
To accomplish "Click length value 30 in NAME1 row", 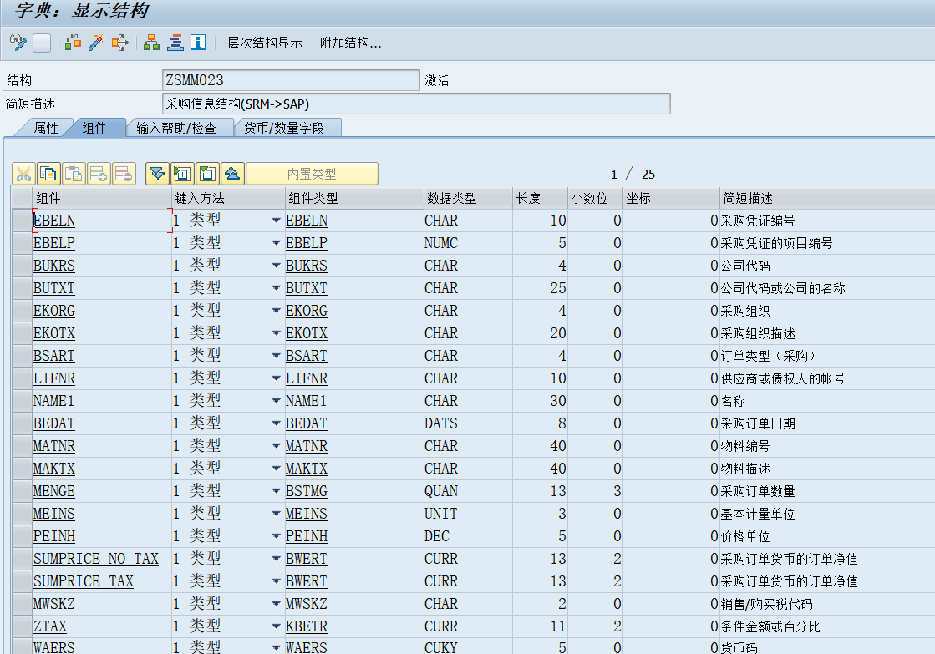I will pos(558,401).
